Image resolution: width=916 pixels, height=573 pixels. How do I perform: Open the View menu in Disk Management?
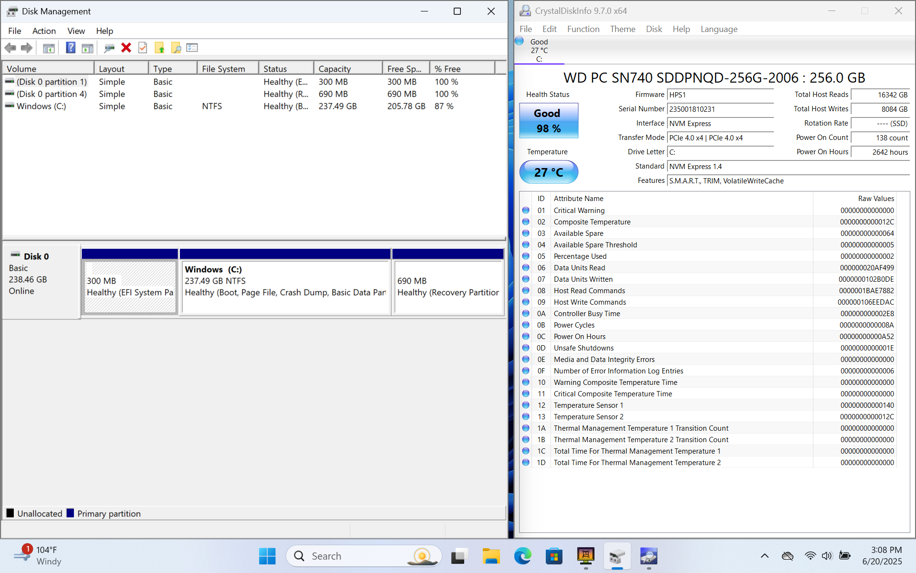click(x=76, y=31)
